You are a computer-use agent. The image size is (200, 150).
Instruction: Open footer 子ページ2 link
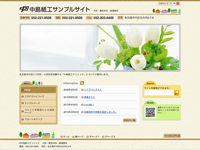(110, 137)
